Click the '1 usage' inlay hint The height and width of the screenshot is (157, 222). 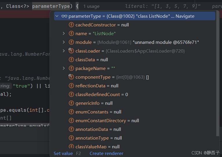(91, 6)
